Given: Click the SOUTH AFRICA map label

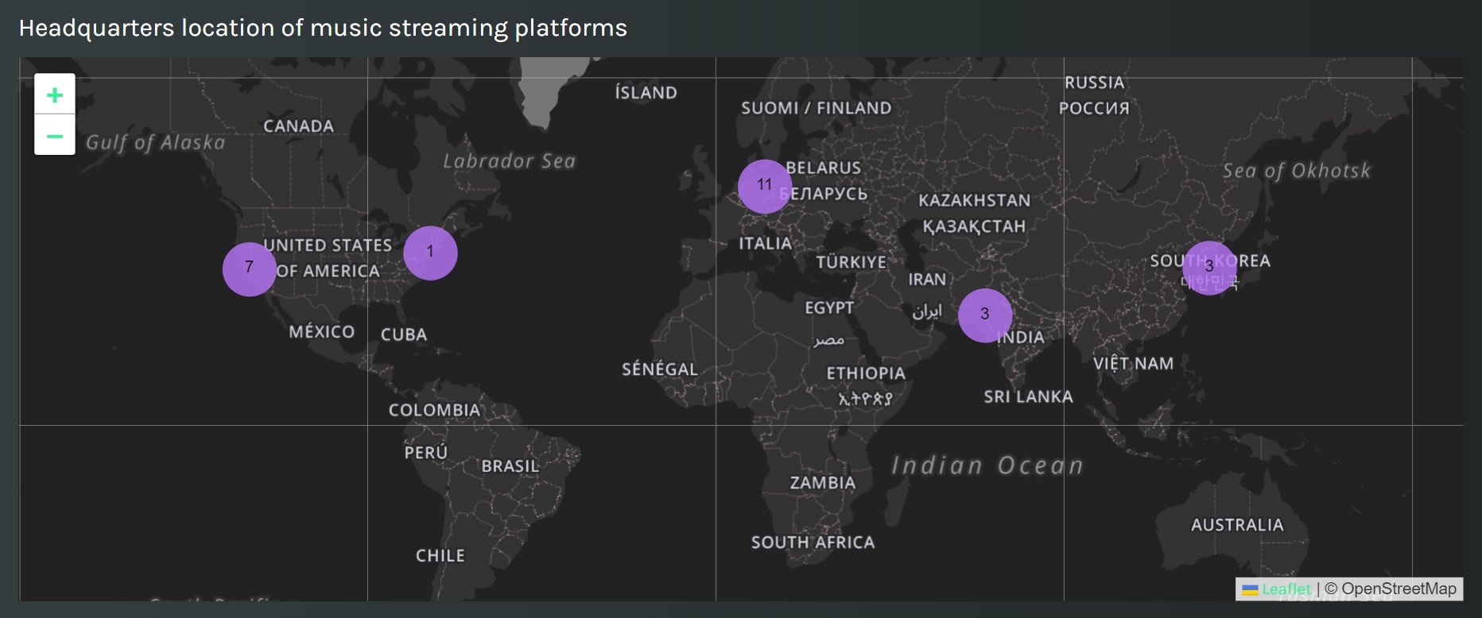Looking at the screenshot, I should click(x=813, y=543).
